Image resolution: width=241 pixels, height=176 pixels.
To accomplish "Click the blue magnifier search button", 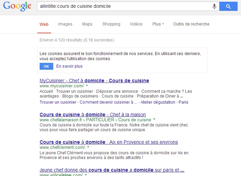I will pyautogui.click(x=228, y=6).
